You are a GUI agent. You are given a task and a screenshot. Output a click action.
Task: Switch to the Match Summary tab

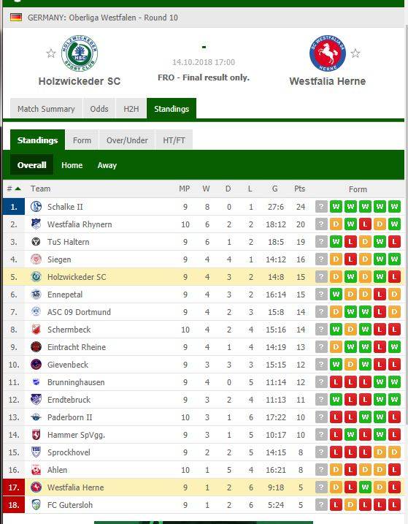(46, 109)
